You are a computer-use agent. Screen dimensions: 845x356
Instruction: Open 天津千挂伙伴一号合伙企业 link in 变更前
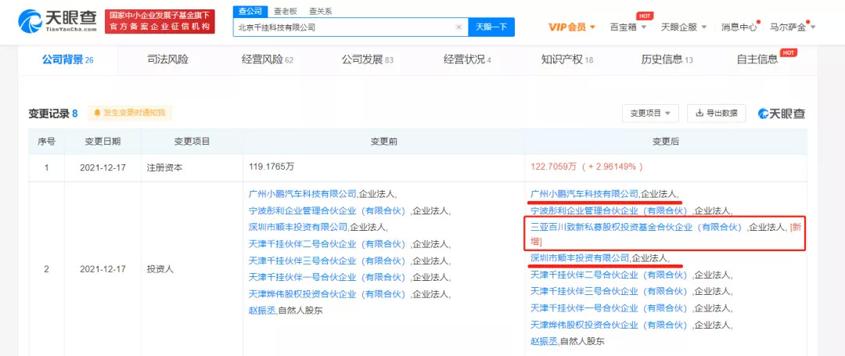tap(326, 278)
